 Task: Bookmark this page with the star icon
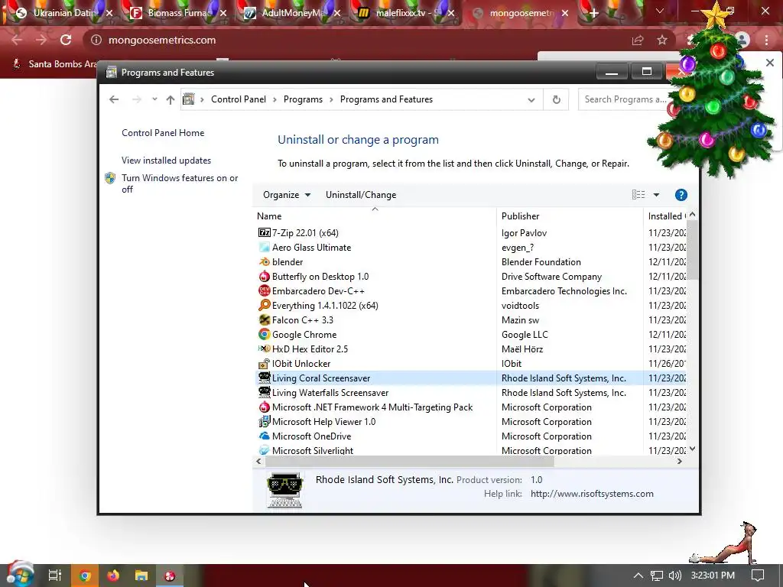(662, 40)
